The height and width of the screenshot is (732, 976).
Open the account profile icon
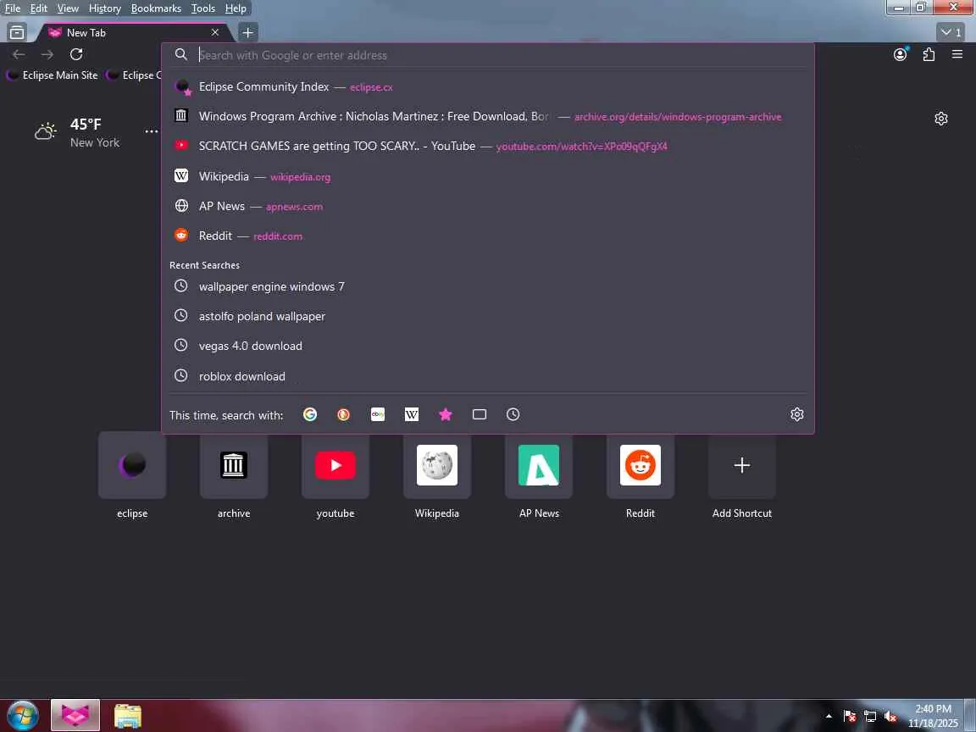click(x=900, y=55)
